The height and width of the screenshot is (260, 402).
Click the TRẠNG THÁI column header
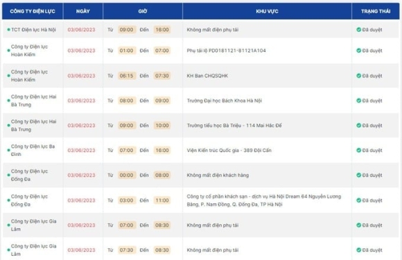(x=376, y=11)
